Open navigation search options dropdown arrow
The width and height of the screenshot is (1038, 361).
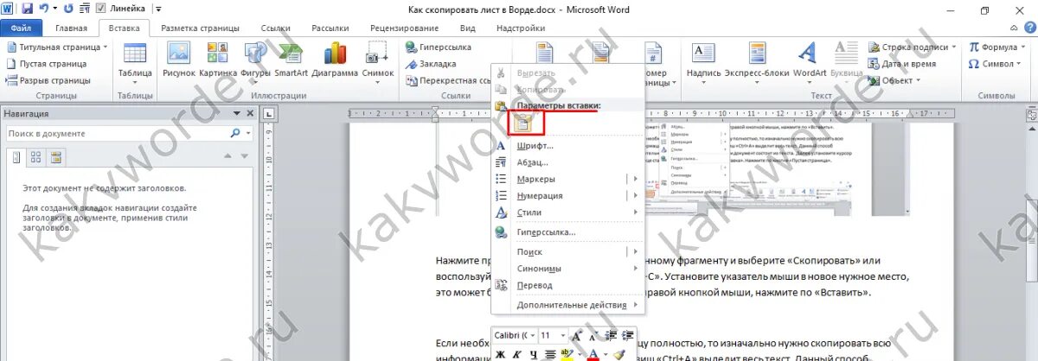click(x=247, y=134)
